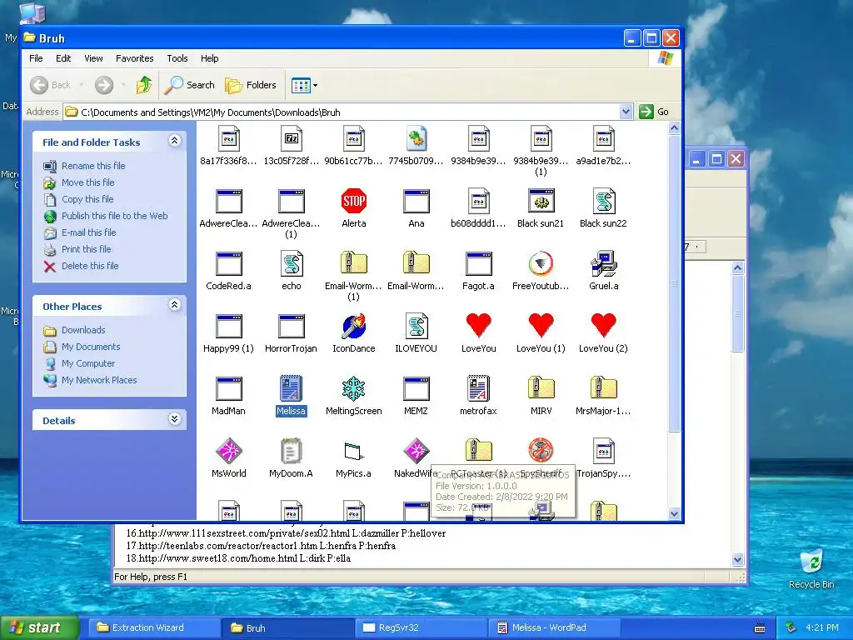Open the Help menu
Screen dimensions: 853x640
209,58
